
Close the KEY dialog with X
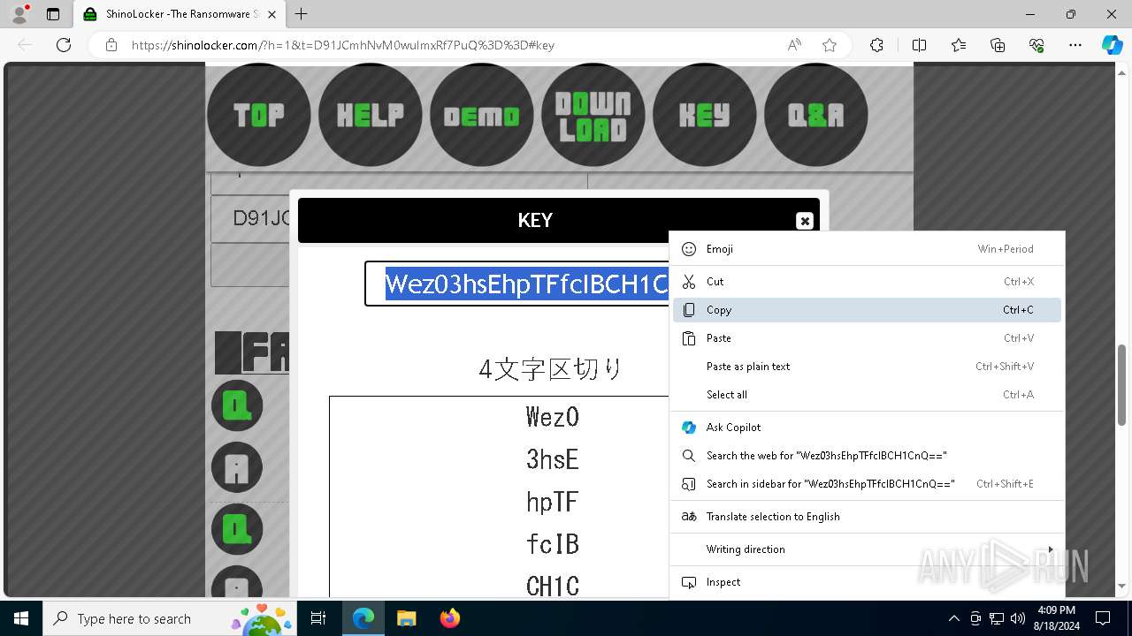[x=804, y=221]
